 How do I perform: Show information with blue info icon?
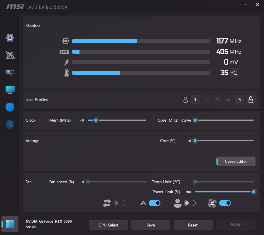point(10,107)
